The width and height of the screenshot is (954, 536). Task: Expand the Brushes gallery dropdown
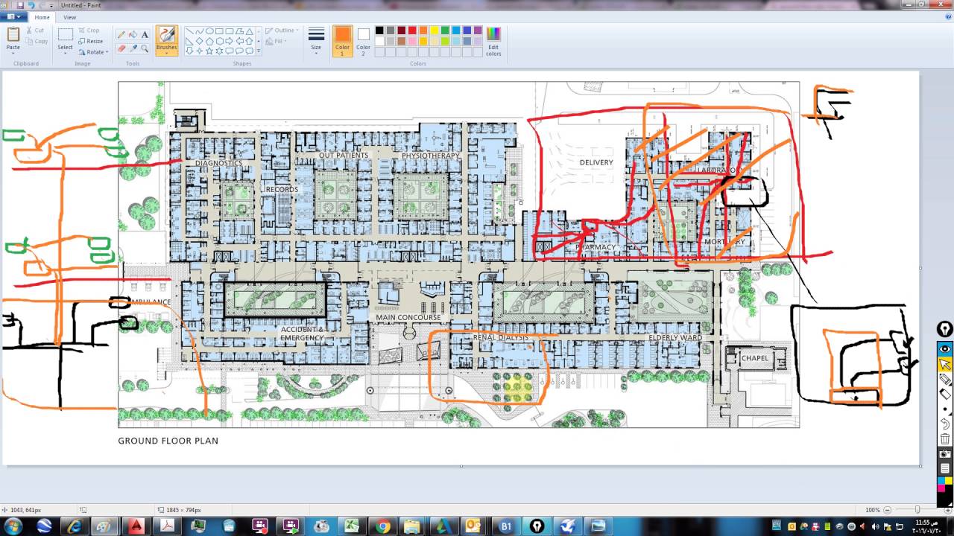(x=166, y=53)
